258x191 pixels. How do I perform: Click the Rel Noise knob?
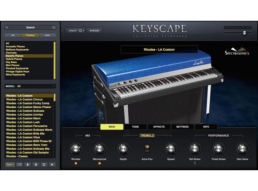(195, 149)
